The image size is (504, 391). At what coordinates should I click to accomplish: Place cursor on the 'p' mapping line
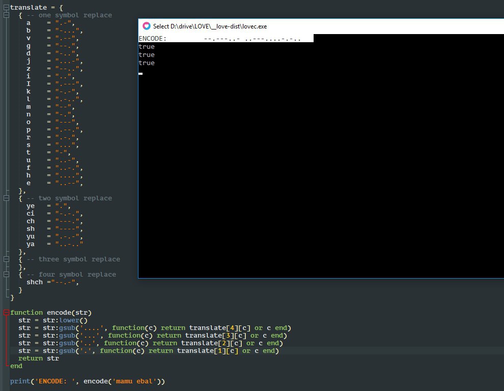coord(54,130)
